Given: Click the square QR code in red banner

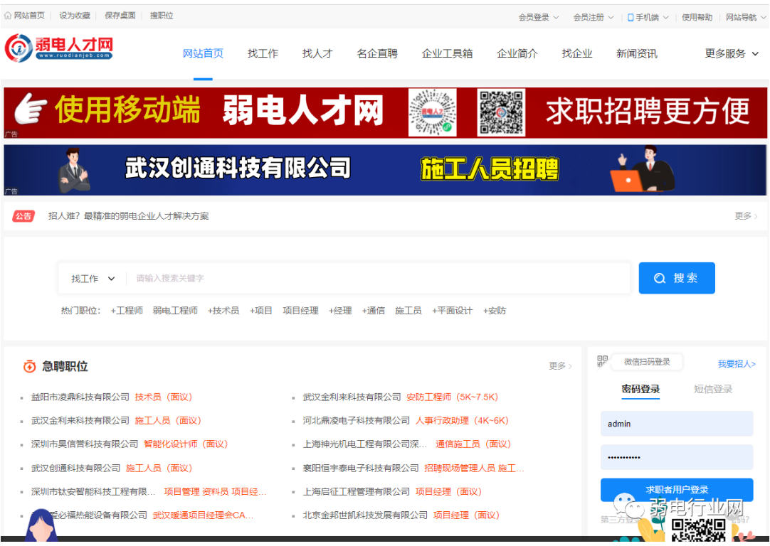Looking at the screenshot, I should pyautogui.click(x=501, y=112).
